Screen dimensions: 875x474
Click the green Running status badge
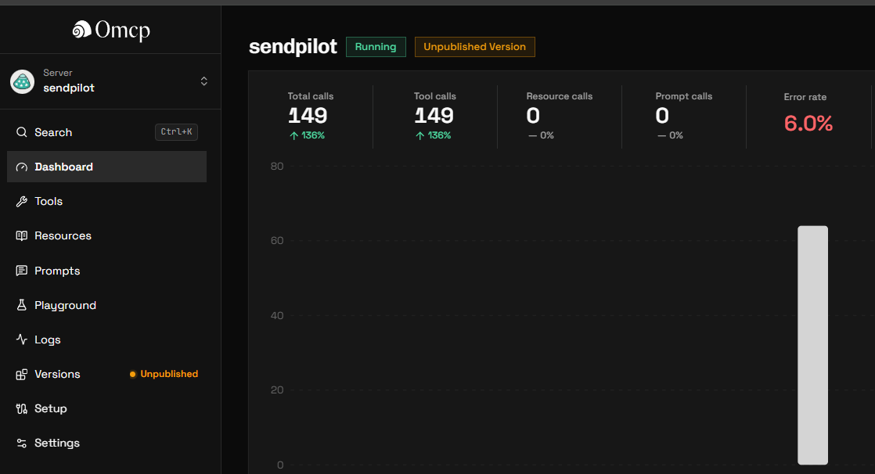coord(376,47)
